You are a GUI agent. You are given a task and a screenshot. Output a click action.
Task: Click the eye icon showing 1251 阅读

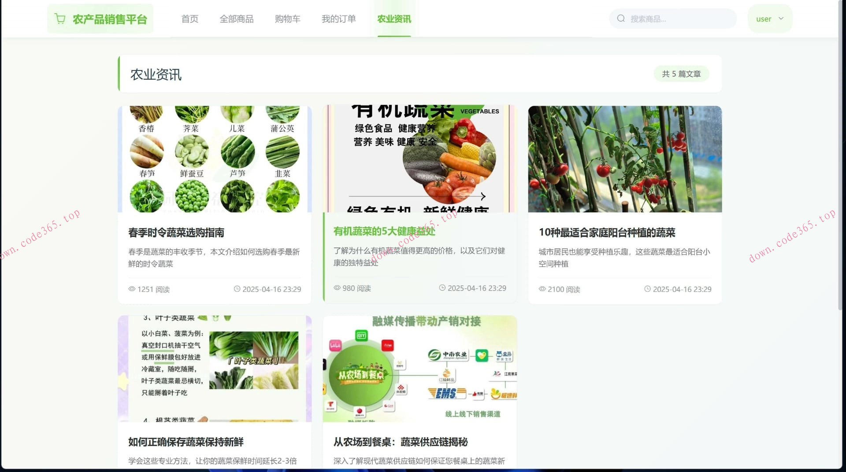(131, 289)
